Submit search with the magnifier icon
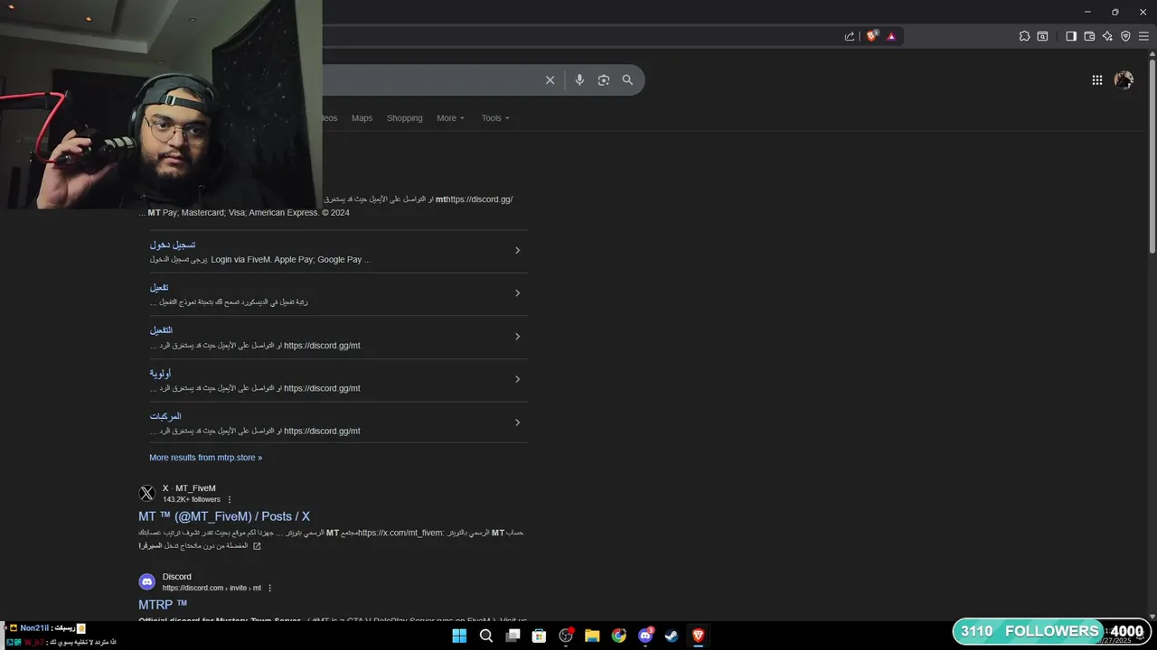Image resolution: width=1157 pixels, height=650 pixels. click(627, 80)
